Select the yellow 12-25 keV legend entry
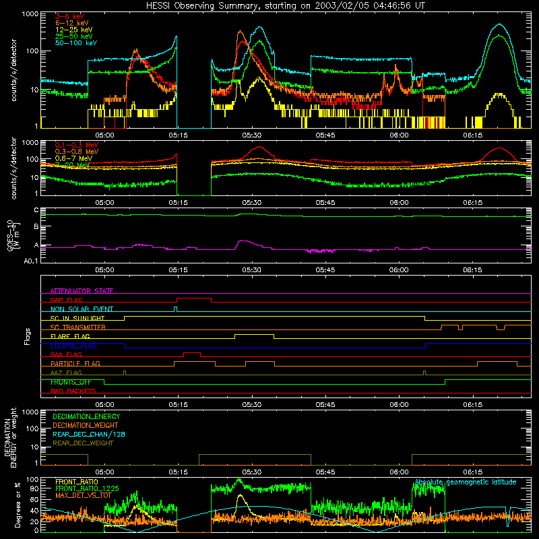 [73, 30]
